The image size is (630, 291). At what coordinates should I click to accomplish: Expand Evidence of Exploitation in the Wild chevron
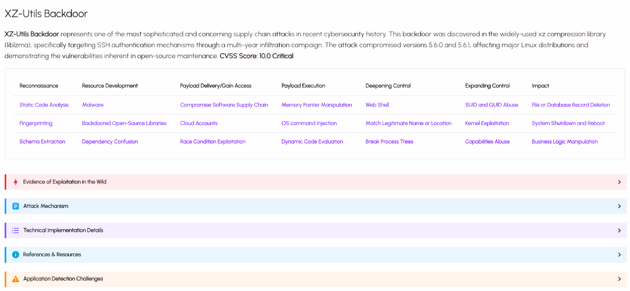619,182
